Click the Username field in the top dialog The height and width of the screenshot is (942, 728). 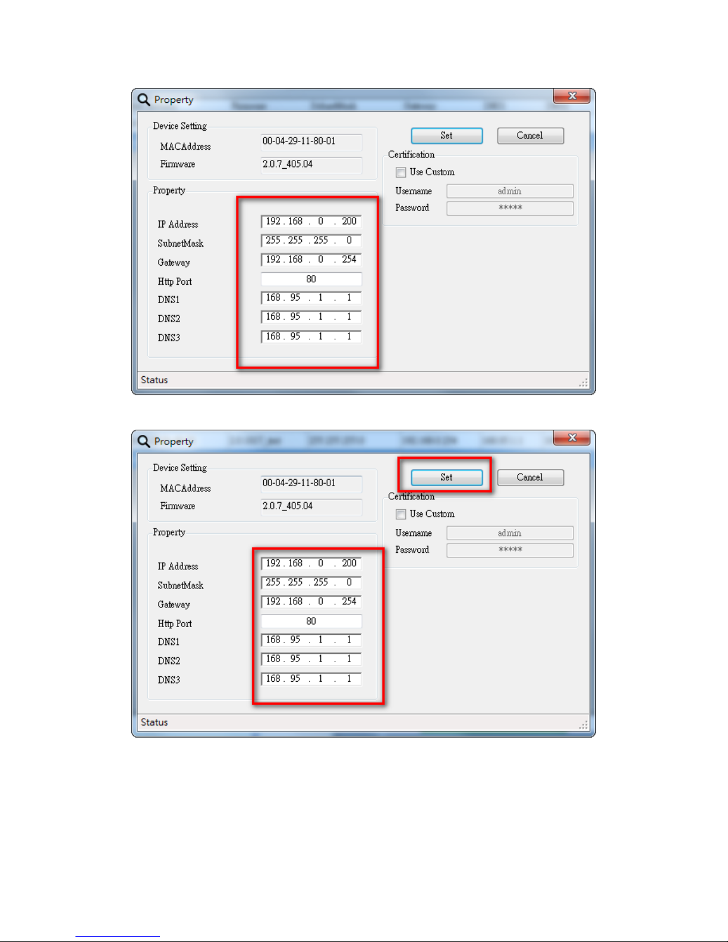509,191
